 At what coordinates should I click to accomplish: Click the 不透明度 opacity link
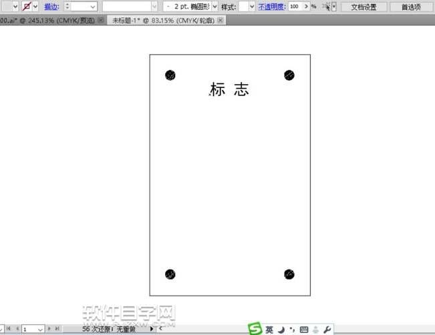(x=272, y=7)
